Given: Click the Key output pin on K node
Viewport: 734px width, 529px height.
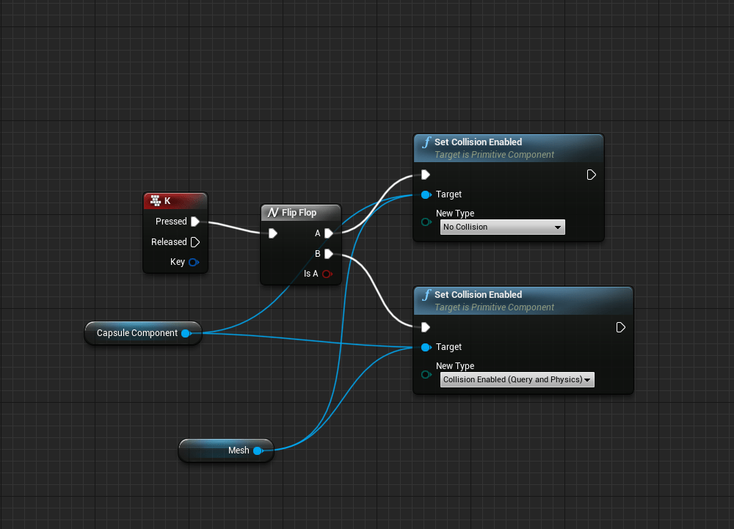Looking at the screenshot, I should (194, 262).
